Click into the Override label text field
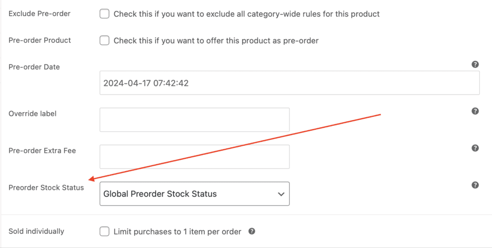 pos(194,120)
